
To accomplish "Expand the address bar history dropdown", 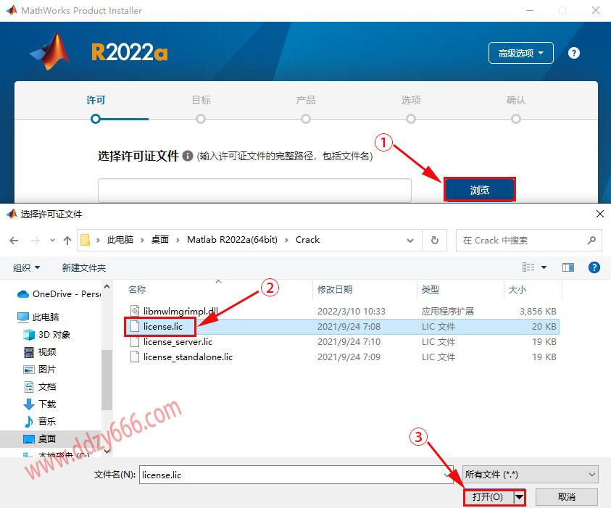I will pyautogui.click(x=410, y=241).
